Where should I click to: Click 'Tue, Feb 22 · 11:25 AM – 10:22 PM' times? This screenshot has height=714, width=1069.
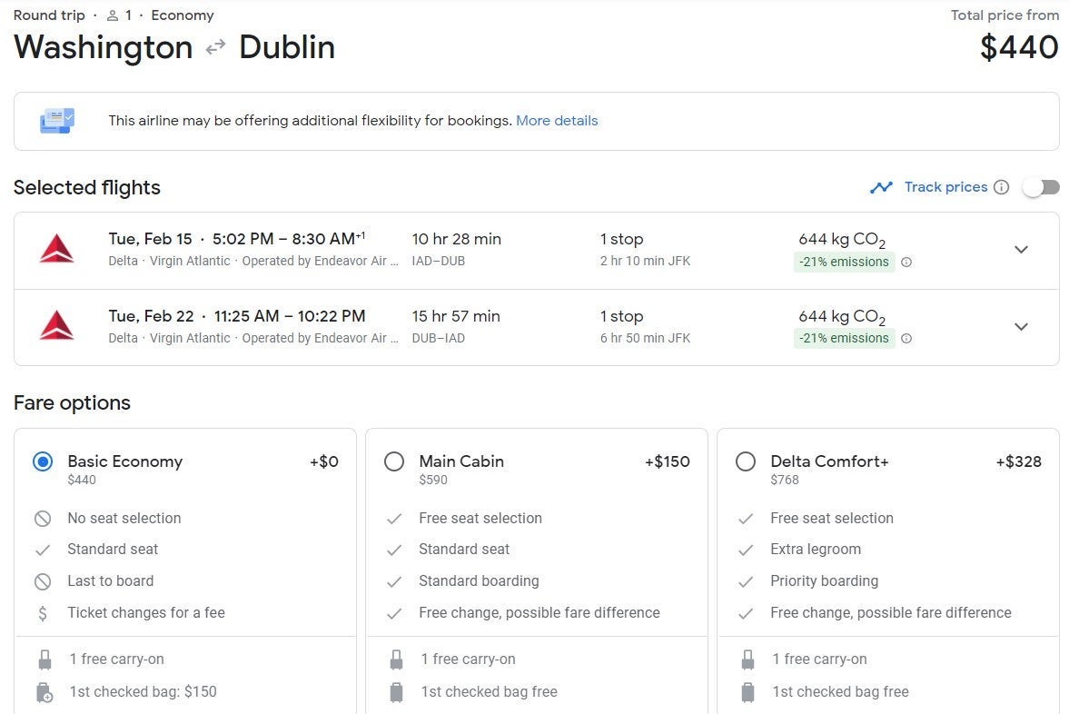click(x=236, y=316)
